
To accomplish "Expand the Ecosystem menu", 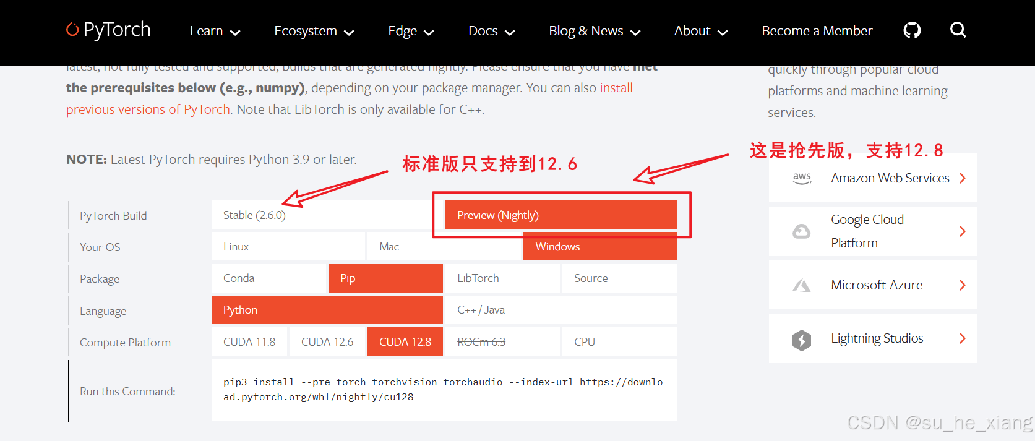I will (x=314, y=31).
